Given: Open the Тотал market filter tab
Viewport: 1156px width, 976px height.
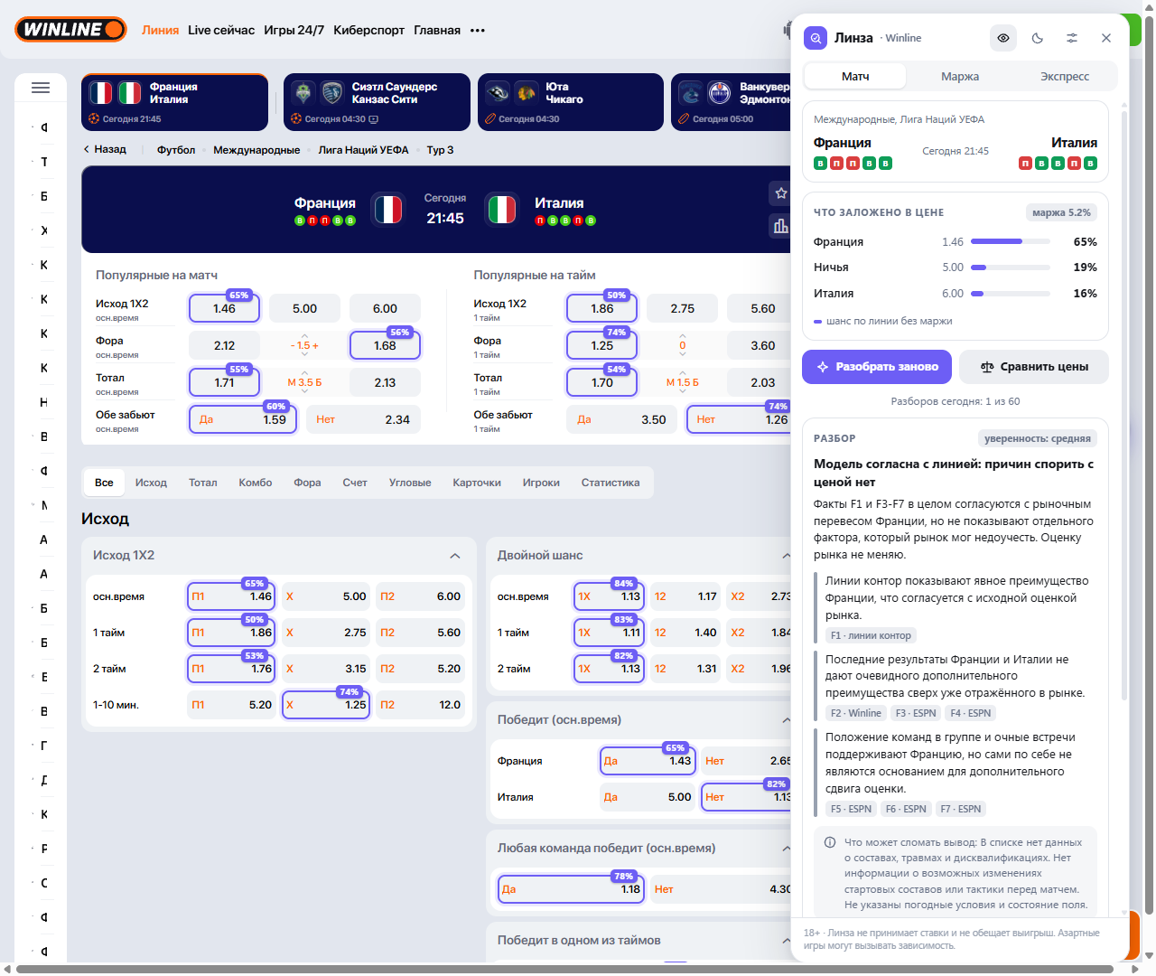Looking at the screenshot, I should coord(203,483).
